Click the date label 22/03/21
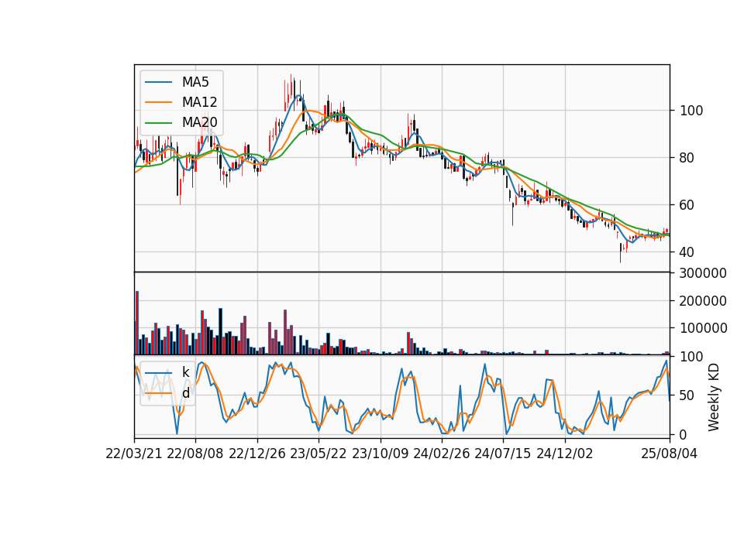The height and width of the screenshot is (534, 744). (x=134, y=454)
